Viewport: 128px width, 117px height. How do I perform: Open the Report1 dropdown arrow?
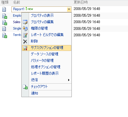(69, 9)
